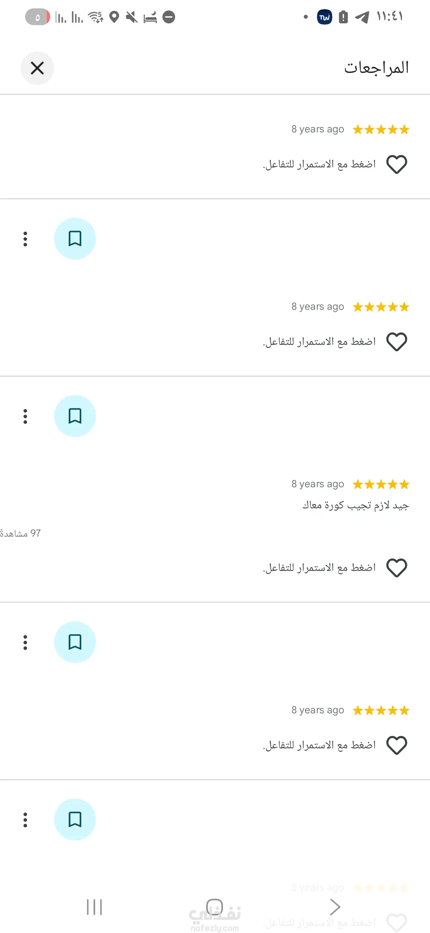Viewport: 430px width, 933px height.
Task: Tap the five-star rating of top review
Action: [x=381, y=130]
